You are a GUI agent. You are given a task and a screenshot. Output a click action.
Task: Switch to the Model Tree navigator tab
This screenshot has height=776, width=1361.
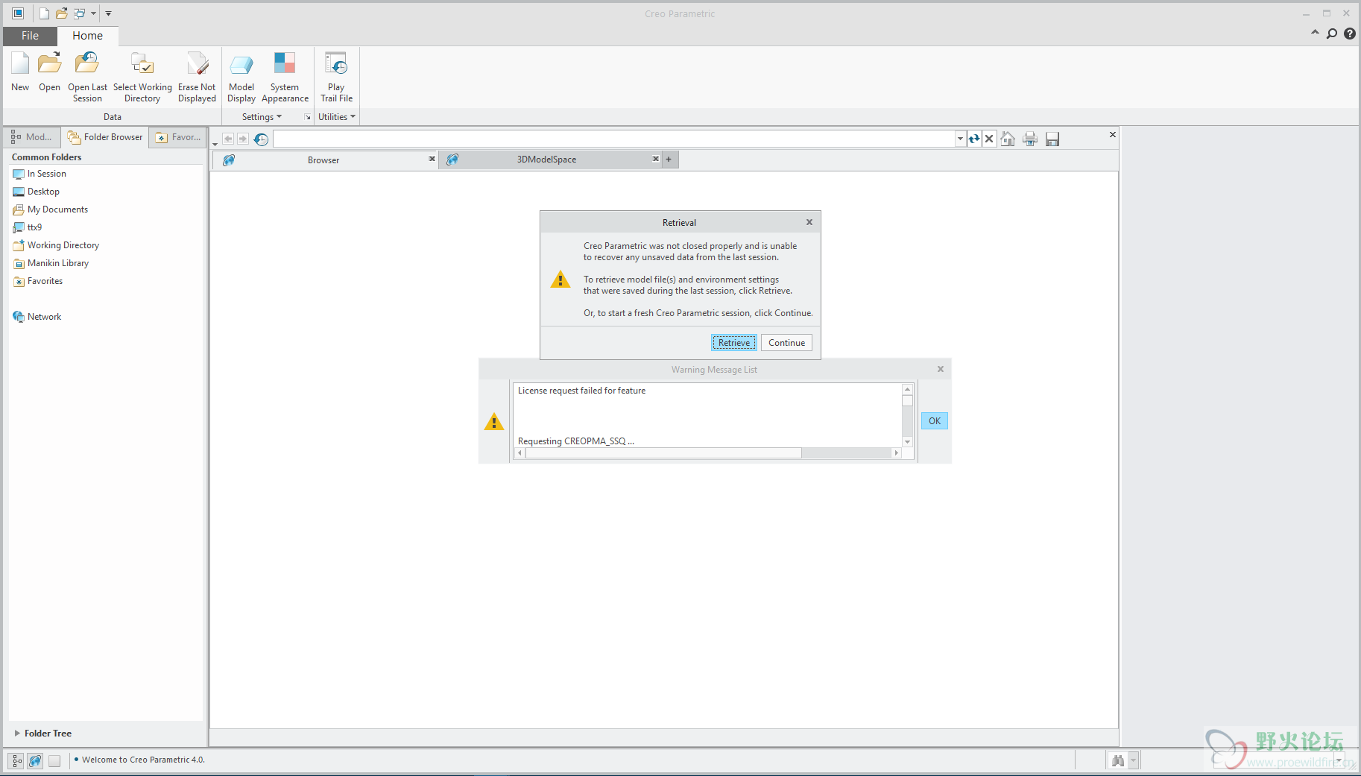[31, 137]
